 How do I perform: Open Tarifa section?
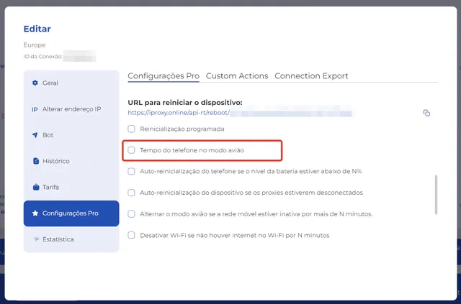click(71, 187)
